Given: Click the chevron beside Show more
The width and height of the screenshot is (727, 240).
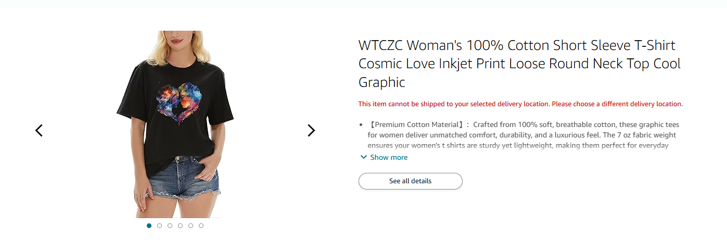Looking at the screenshot, I should [x=363, y=157].
